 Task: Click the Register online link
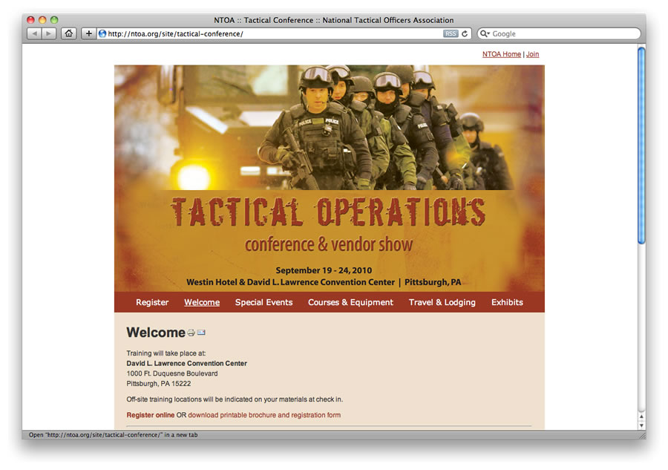point(151,415)
